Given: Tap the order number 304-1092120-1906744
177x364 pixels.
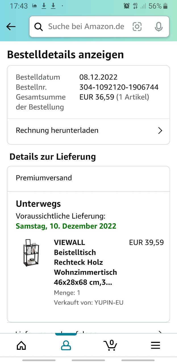Looking at the screenshot, I should 119,87.
